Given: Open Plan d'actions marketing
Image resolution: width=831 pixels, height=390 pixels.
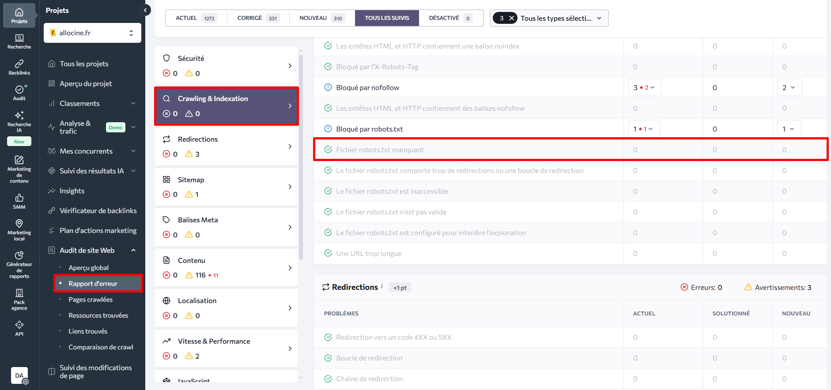Looking at the screenshot, I should pos(98,231).
